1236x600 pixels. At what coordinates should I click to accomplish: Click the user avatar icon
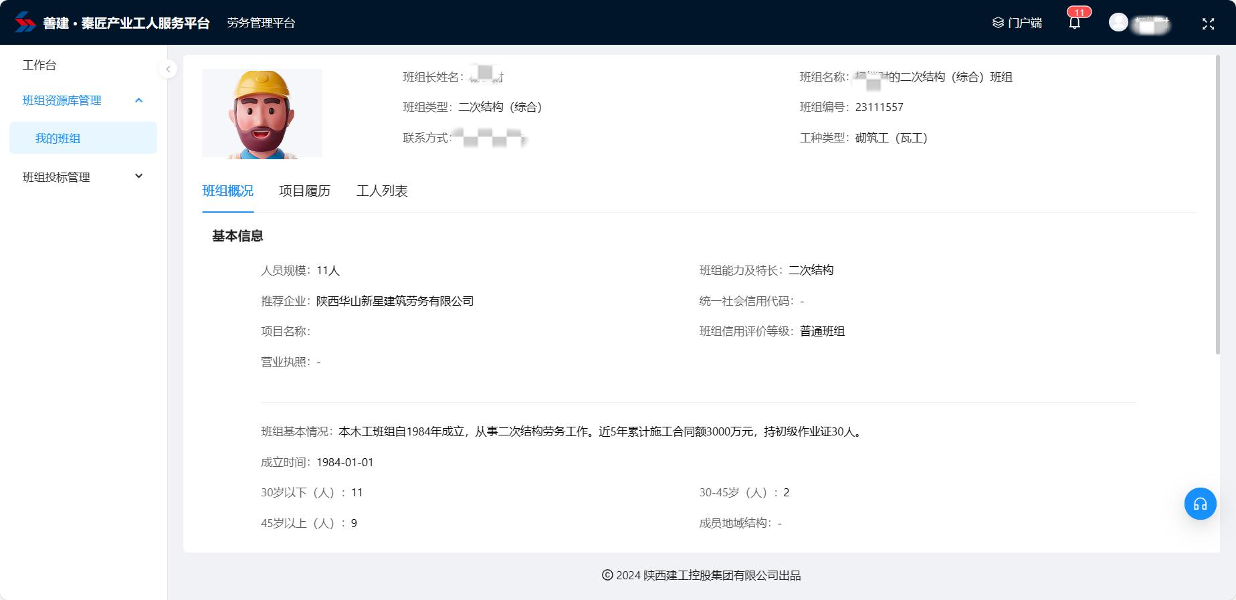coord(1118,23)
